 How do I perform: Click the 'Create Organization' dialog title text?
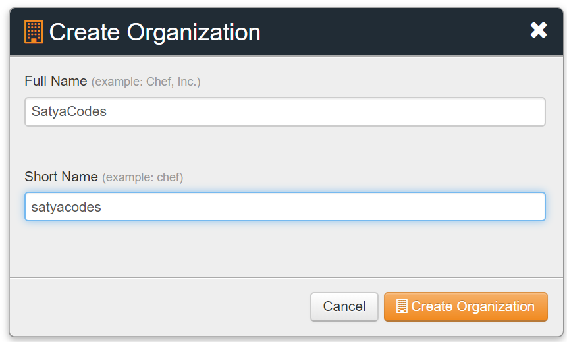point(155,32)
